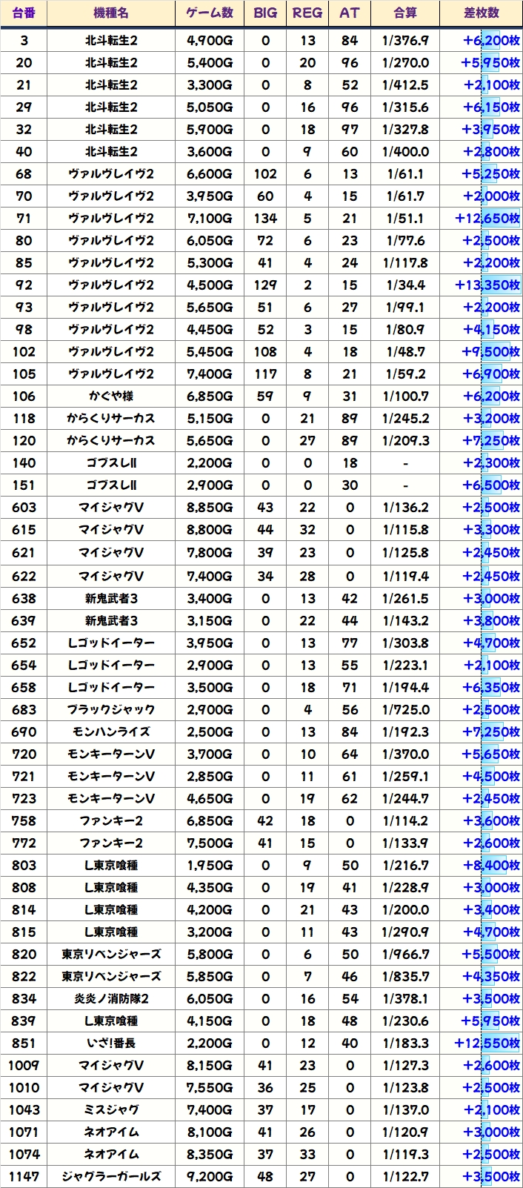Select the モンハンライズ machine cell
The image size is (523, 1188).
(x=111, y=731)
